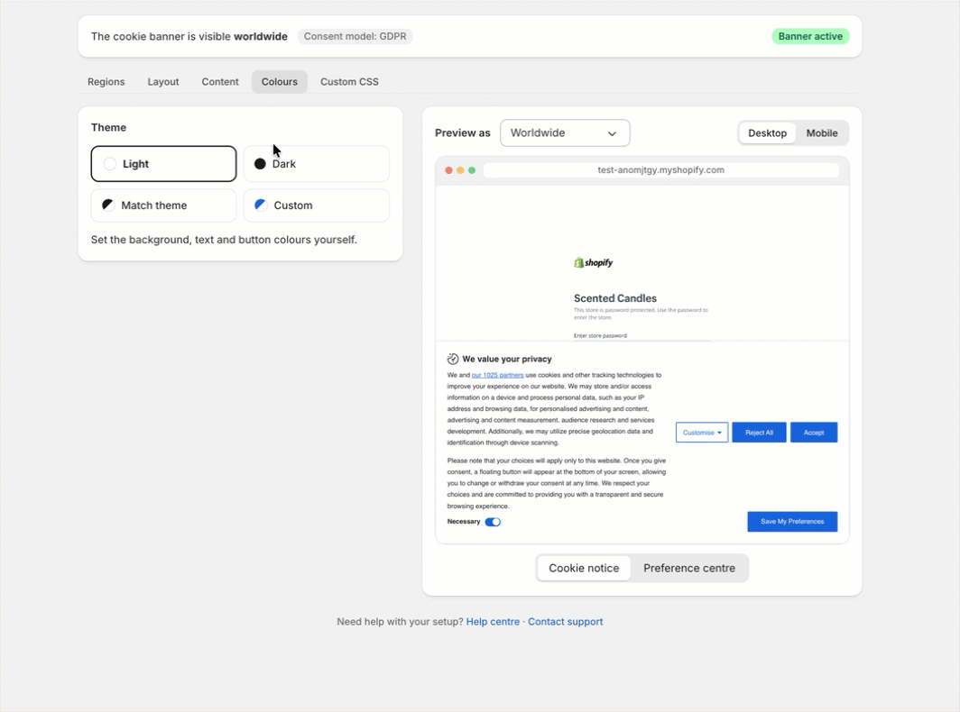Open the Preview as Worldwide dropdown
The image size is (960, 712).
click(x=565, y=133)
